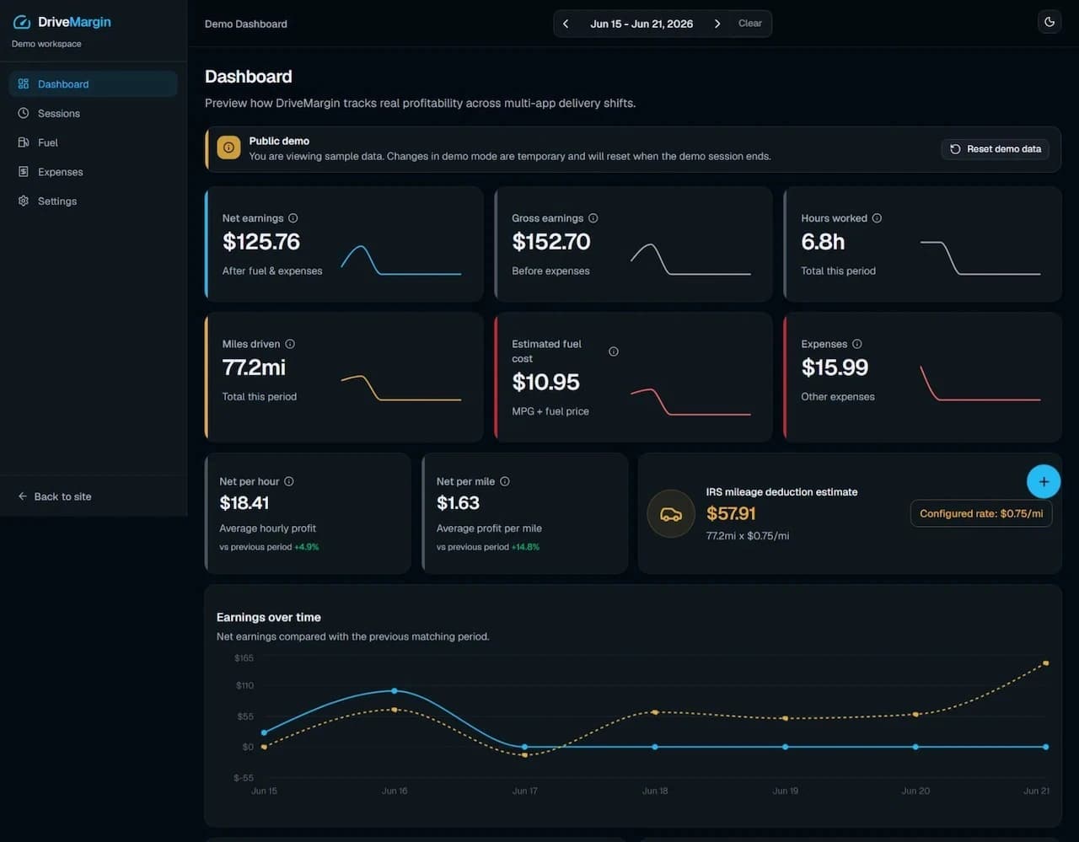Click the Configured rate: $0.75/mi badge
The image size is (1079, 842).
point(981,513)
